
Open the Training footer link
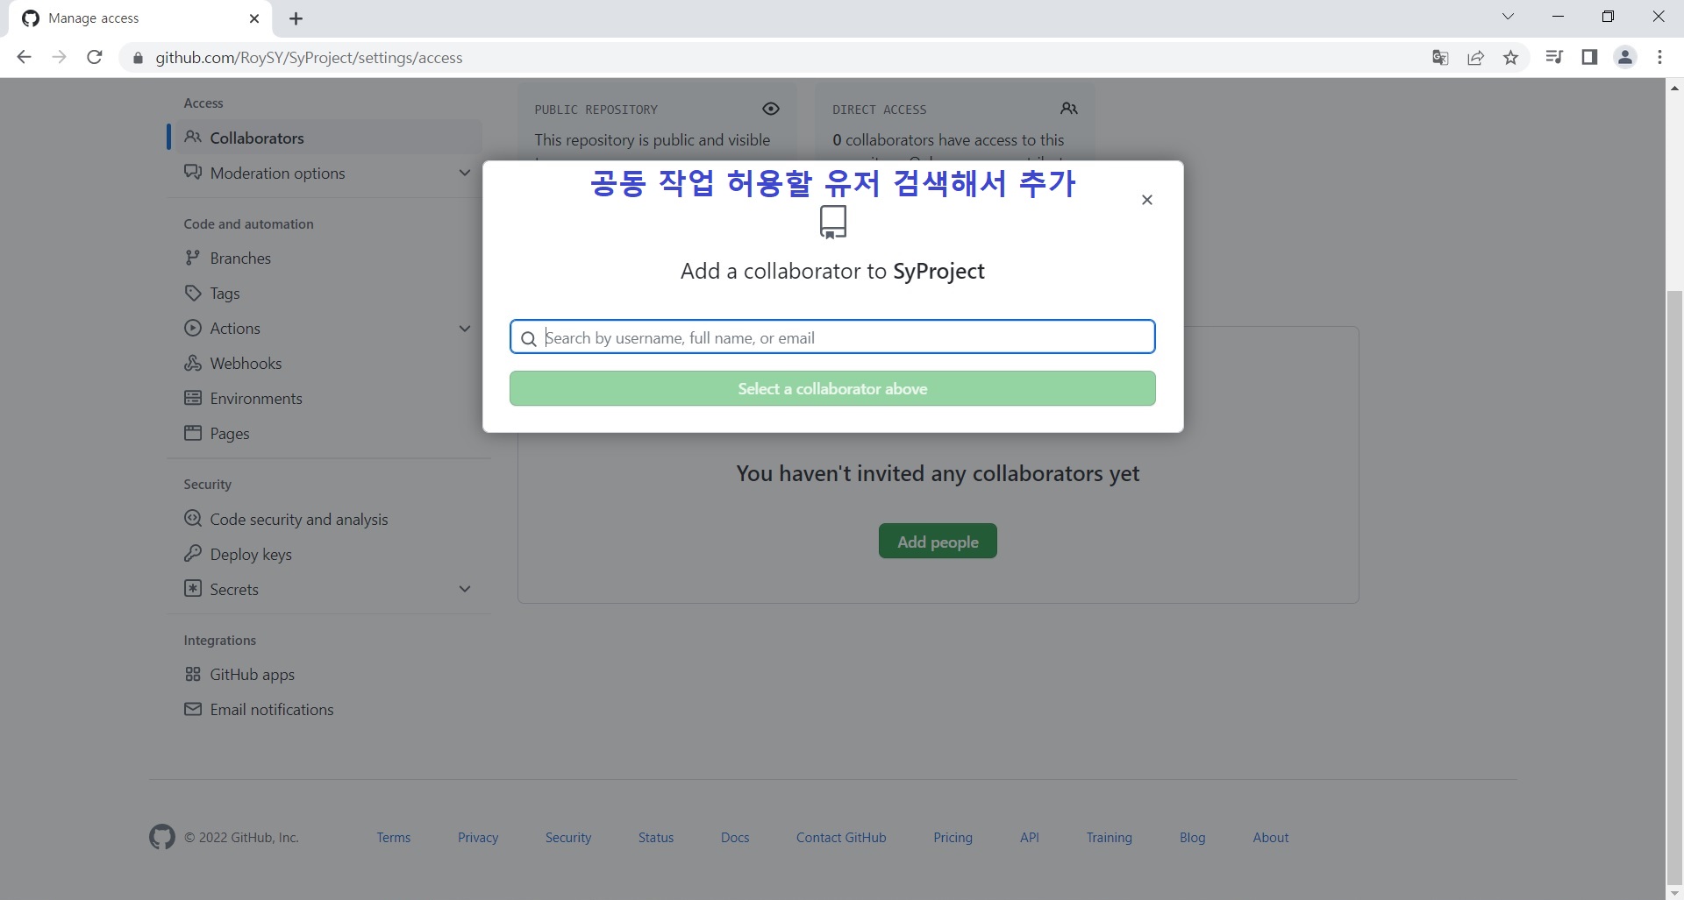tap(1109, 838)
